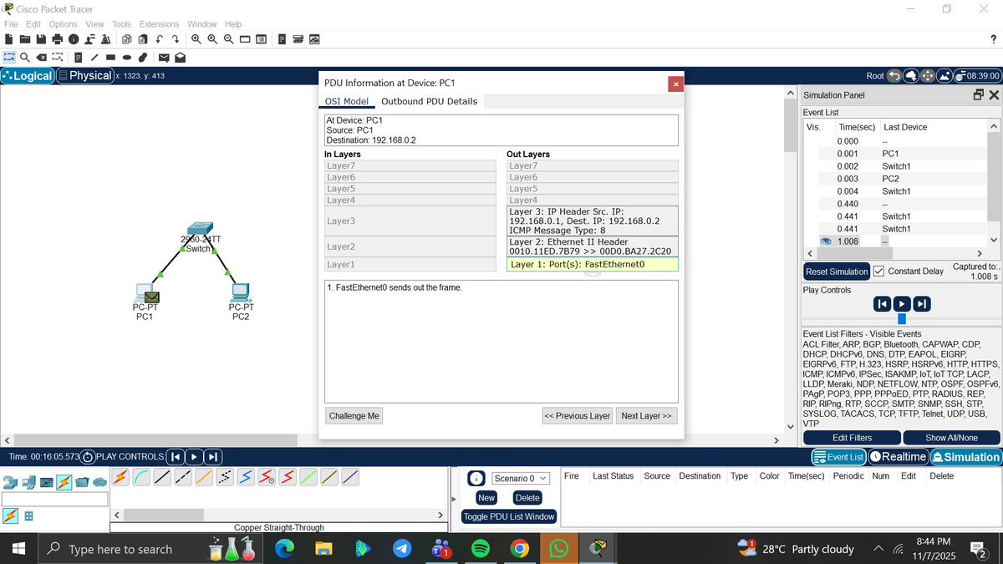1003x564 pixels.
Task: Select the Place Note tool
Action: point(78,58)
